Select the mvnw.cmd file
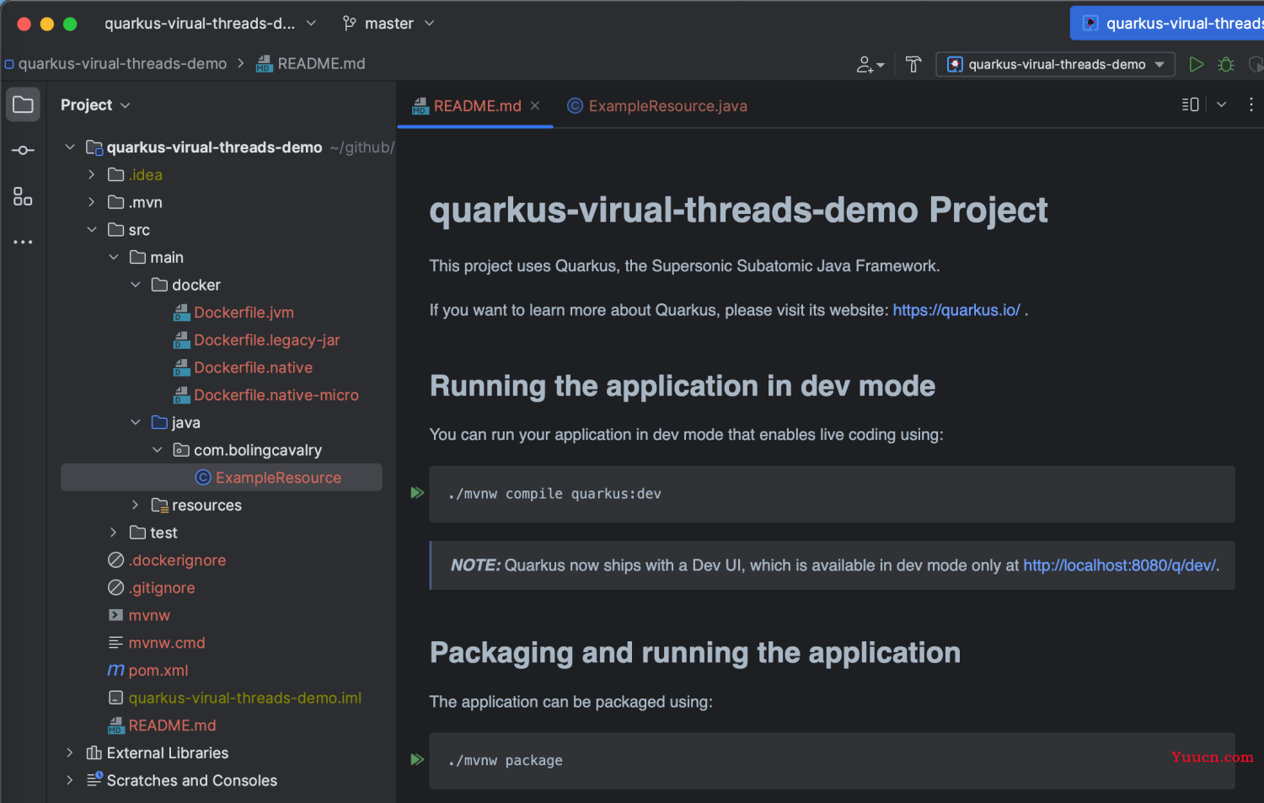The image size is (1264, 803). click(157, 643)
